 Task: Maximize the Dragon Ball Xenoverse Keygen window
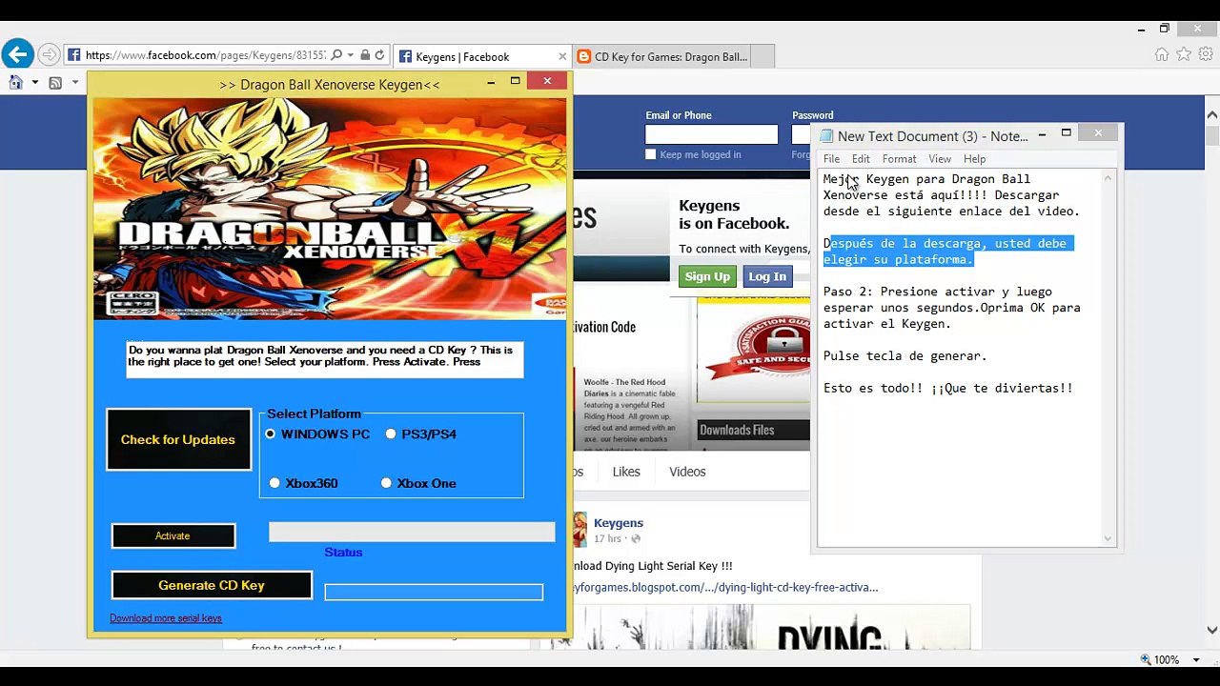tap(516, 81)
